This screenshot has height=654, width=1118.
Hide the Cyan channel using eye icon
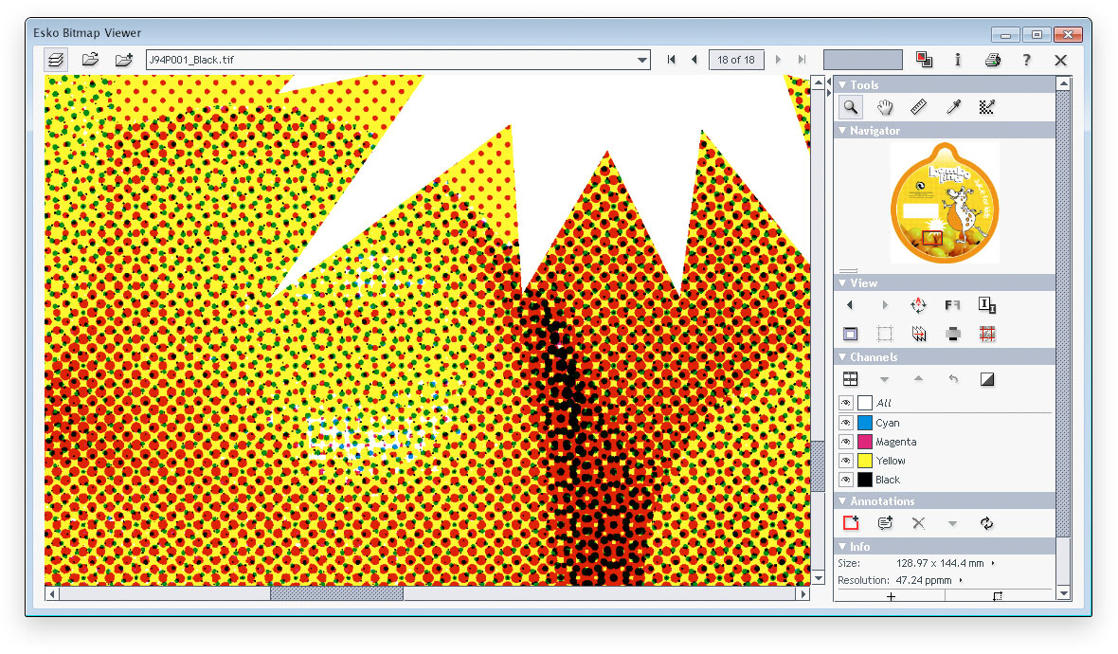pos(846,423)
